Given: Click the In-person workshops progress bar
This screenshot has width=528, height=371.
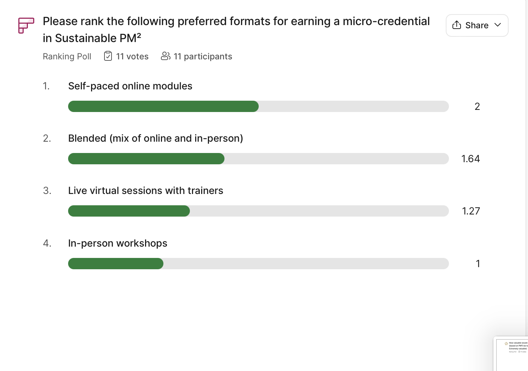Looking at the screenshot, I should pyautogui.click(x=258, y=264).
